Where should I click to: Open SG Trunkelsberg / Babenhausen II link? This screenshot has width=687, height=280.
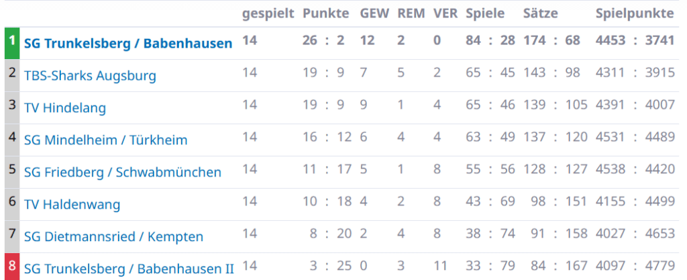129,269
